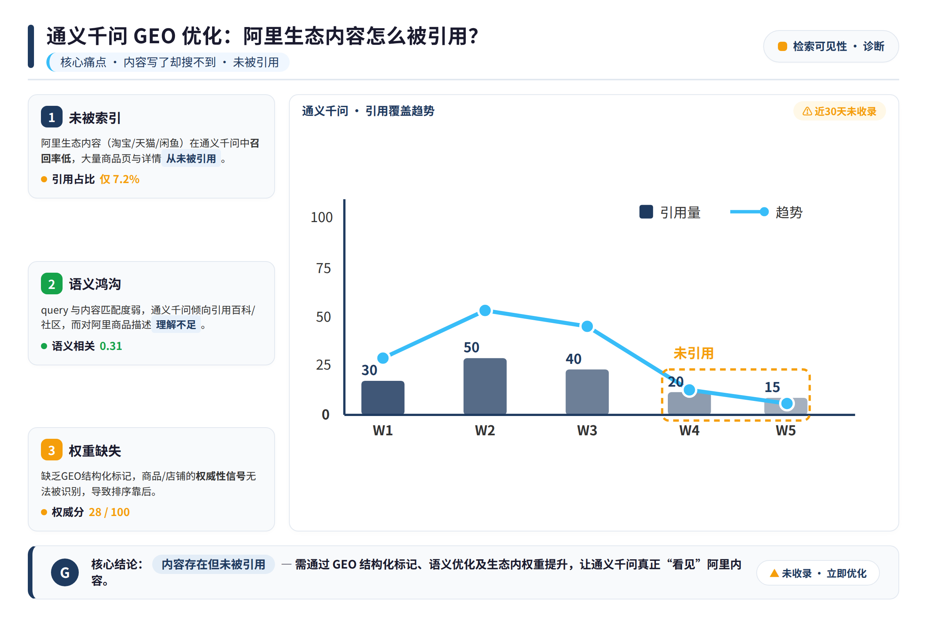The image size is (927, 618).
Task: Click the orange dot before 权威分
Action: (x=44, y=513)
